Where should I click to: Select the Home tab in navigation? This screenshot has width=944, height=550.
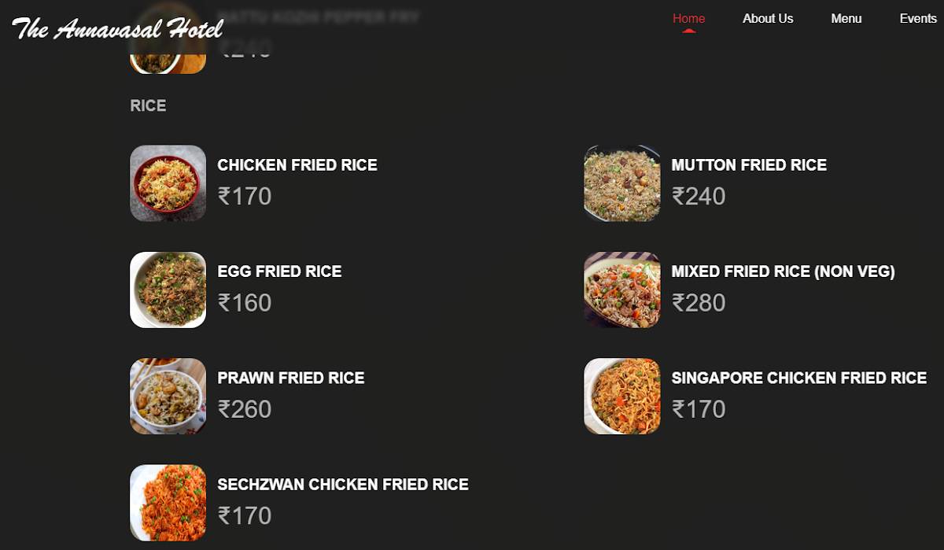[688, 18]
